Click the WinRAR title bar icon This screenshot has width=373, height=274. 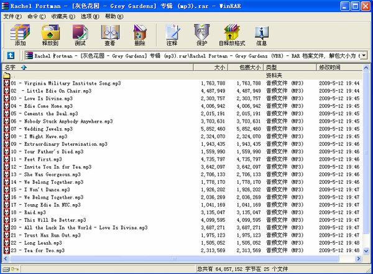(5, 6)
